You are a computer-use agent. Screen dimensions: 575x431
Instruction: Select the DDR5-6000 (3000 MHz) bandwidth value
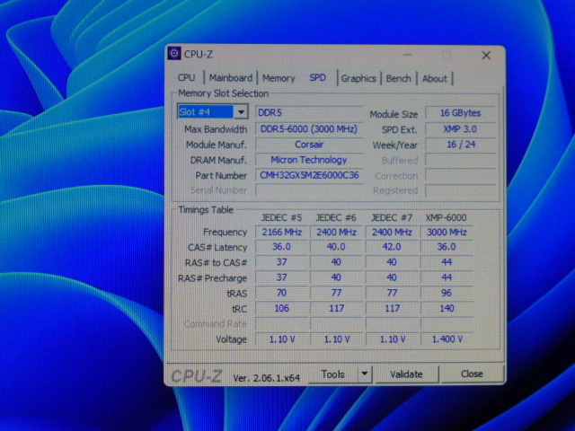[309, 129]
